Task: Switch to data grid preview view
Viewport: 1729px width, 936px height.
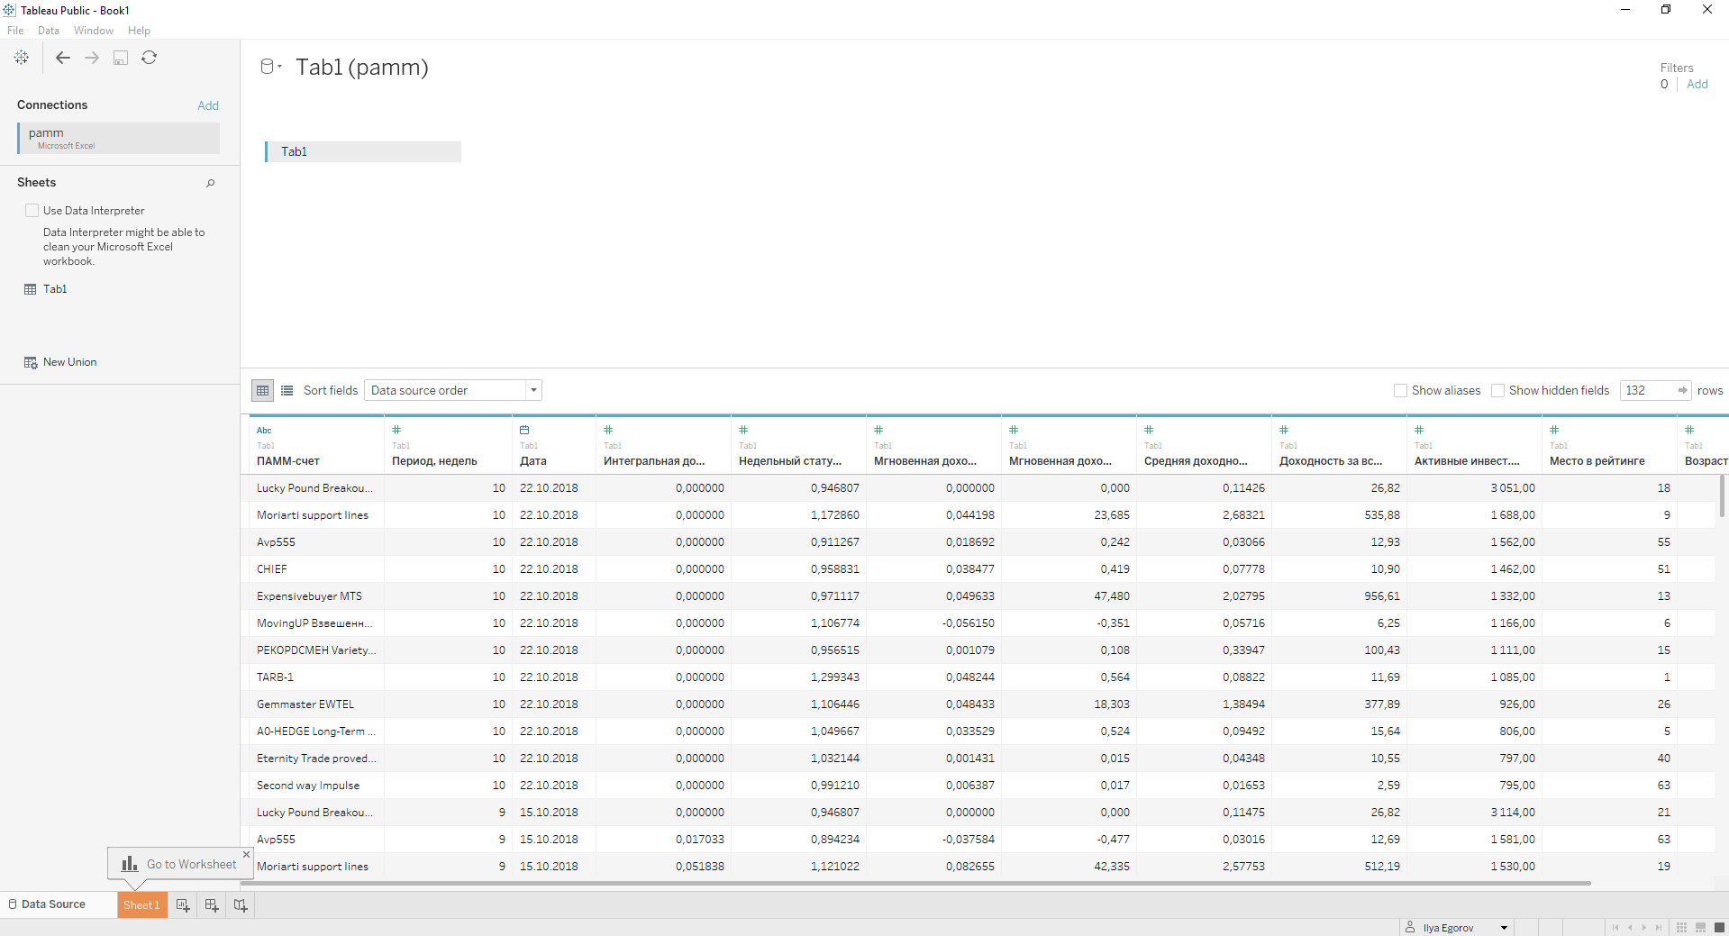Action: click(263, 390)
